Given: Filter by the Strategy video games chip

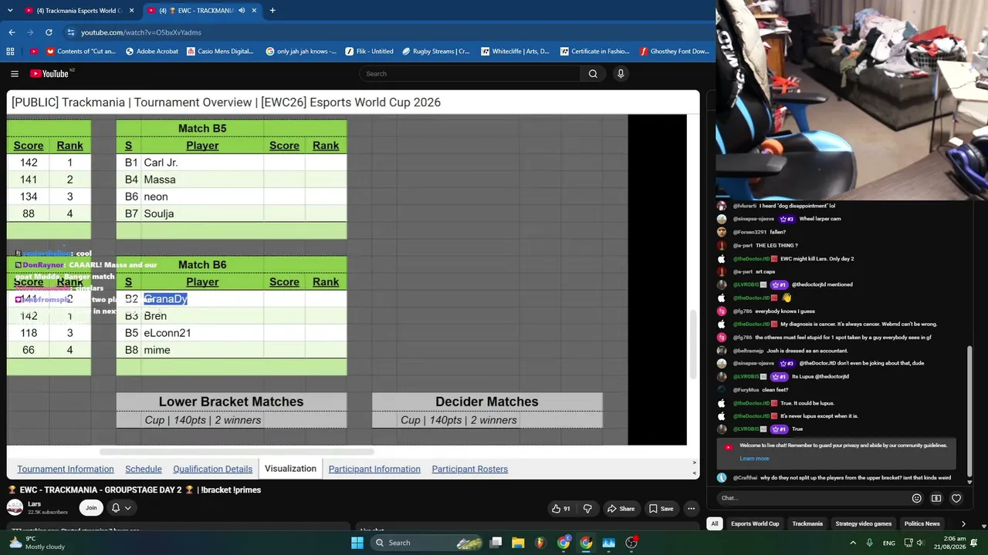Looking at the screenshot, I should [863, 524].
